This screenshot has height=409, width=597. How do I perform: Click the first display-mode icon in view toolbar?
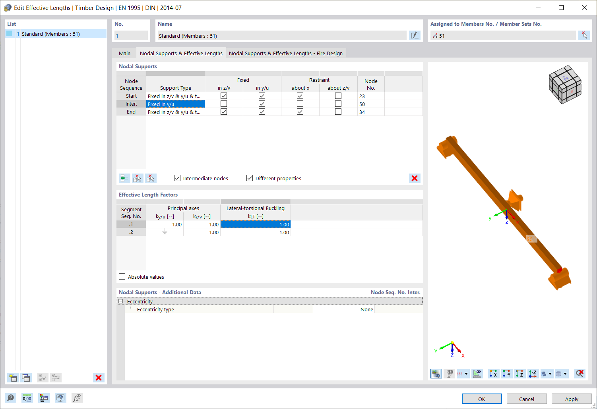click(x=436, y=374)
